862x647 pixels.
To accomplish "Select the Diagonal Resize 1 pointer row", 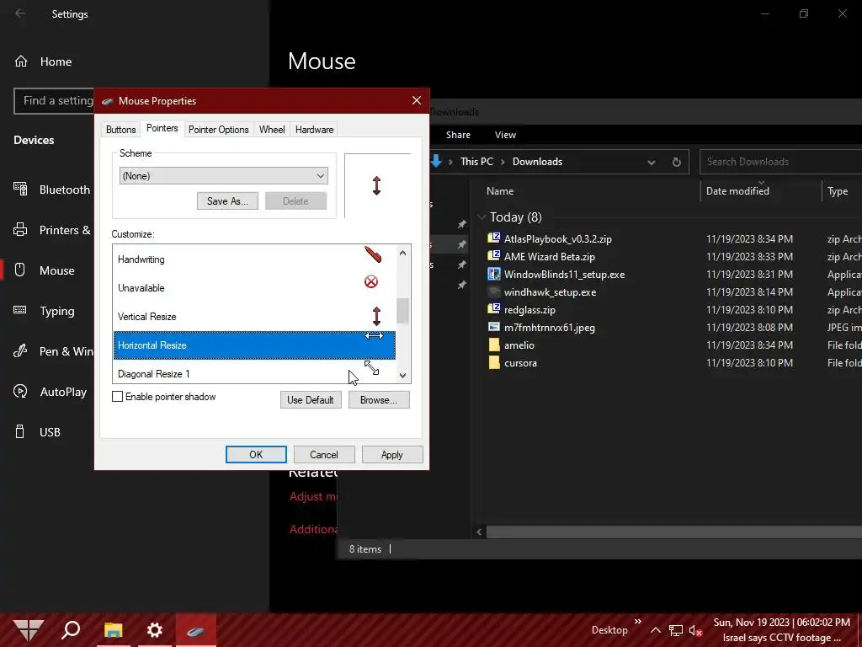I will tap(254, 372).
